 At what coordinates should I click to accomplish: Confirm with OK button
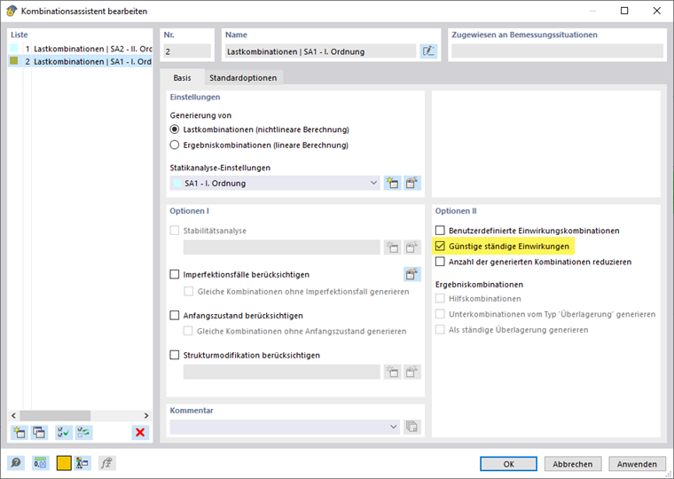click(x=508, y=464)
